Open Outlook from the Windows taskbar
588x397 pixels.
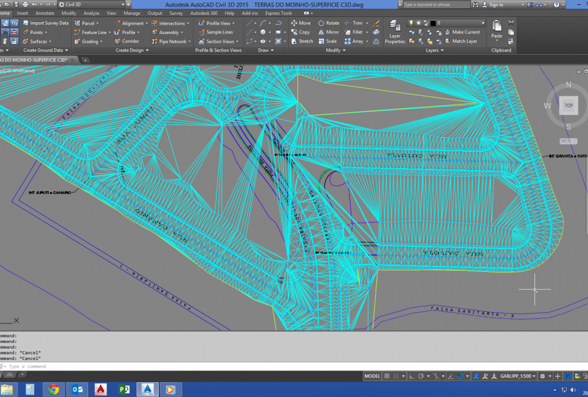point(77,390)
